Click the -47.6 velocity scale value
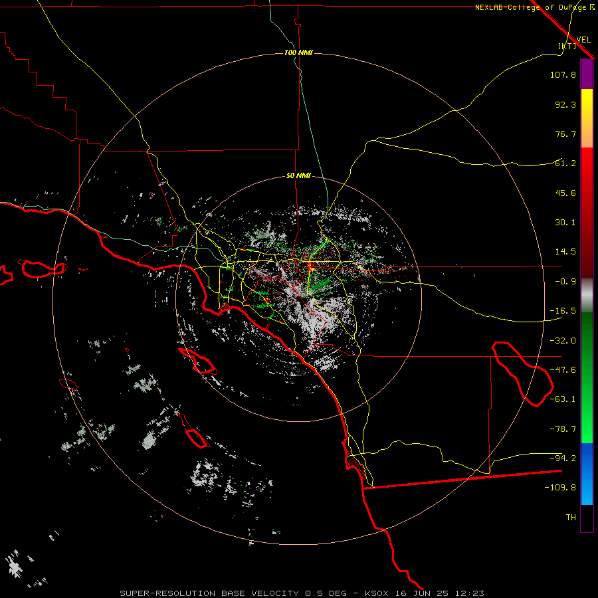Image resolution: width=598 pixels, height=598 pixels. pyautogui.click(x=563, y=370)
